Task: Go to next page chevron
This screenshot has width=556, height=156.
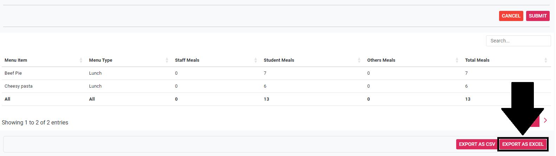Action: (x=545, y=120)
